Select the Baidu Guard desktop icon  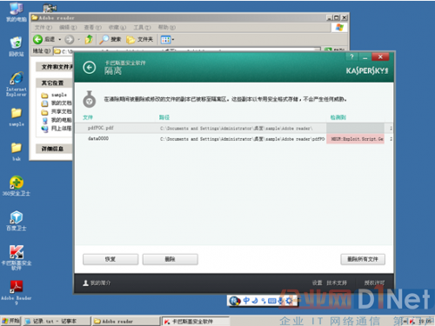click(17, 221)
